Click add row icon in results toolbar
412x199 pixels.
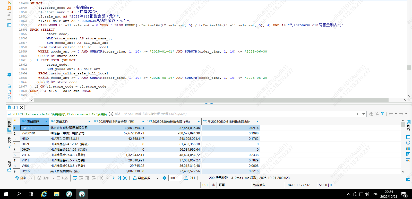coord(81,178)
